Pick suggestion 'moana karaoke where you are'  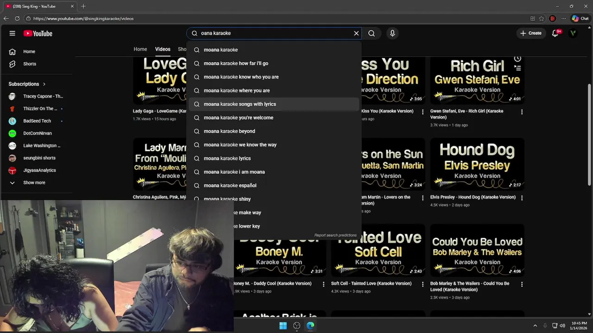pos(274,91)
